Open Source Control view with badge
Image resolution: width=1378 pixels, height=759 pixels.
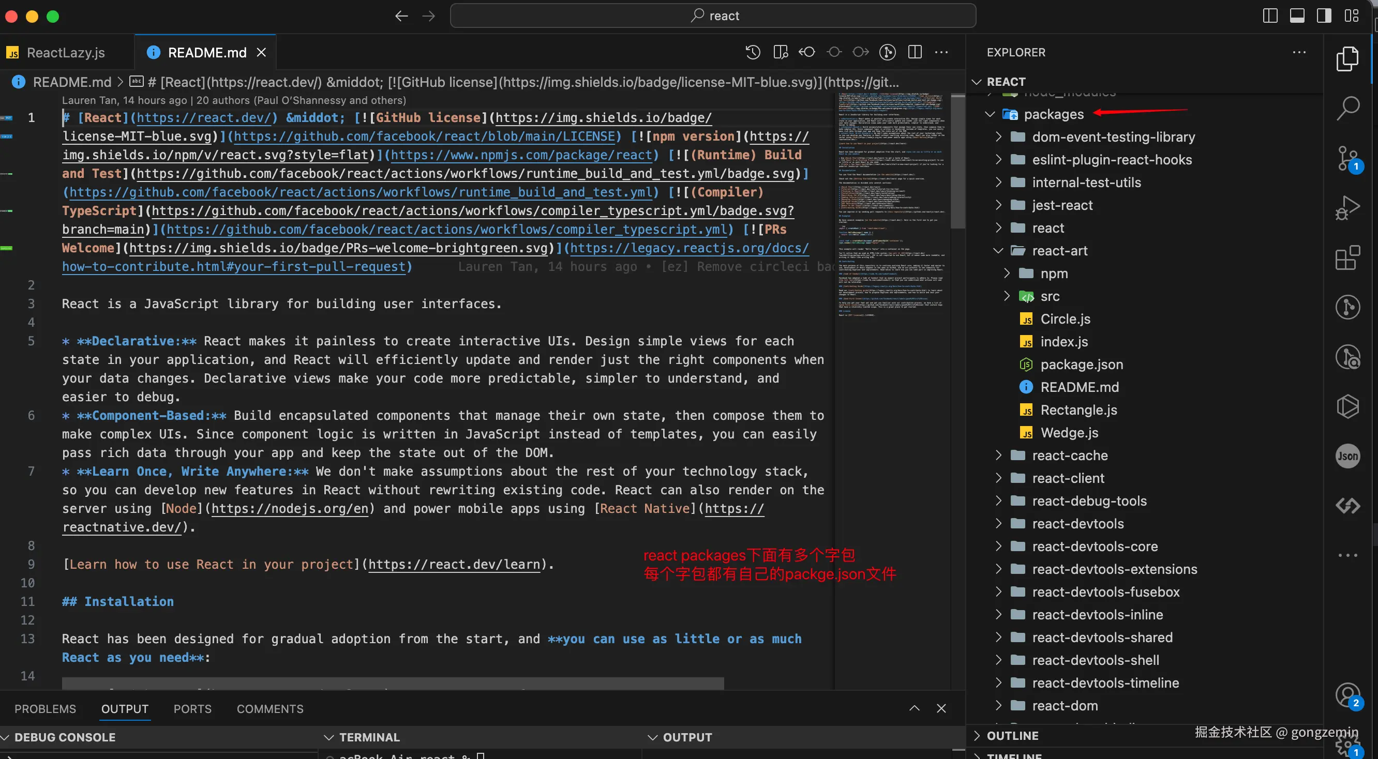(1347, 159)
